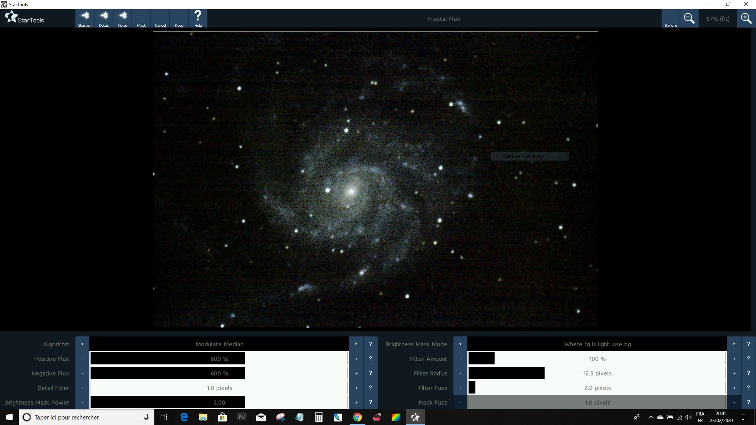Click the 'Where fg is light, use bg' value
Image resolution: width=756 pixels, height=425 pixels.
(597, 344)
